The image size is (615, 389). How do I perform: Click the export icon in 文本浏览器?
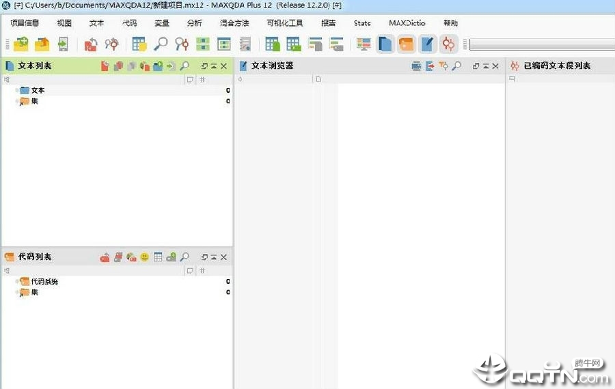click(430, 66)
